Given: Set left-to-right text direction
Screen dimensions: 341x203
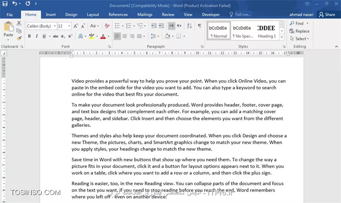Looking at the screenshot, I should click(x=172, y=26).
